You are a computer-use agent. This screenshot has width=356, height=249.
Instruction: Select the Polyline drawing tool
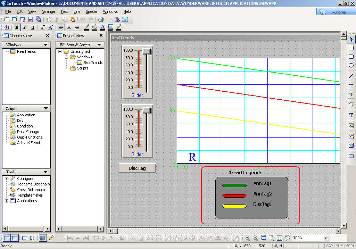351,93
